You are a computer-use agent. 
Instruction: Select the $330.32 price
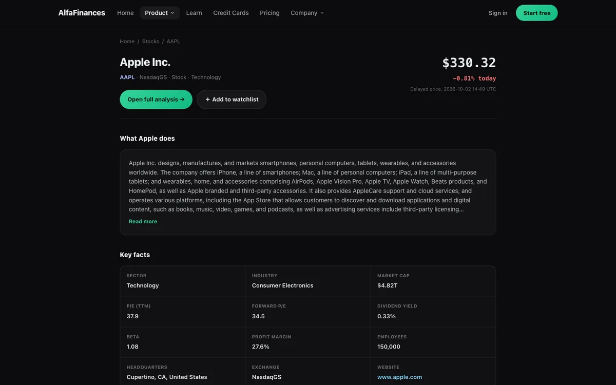click(469, 63)
